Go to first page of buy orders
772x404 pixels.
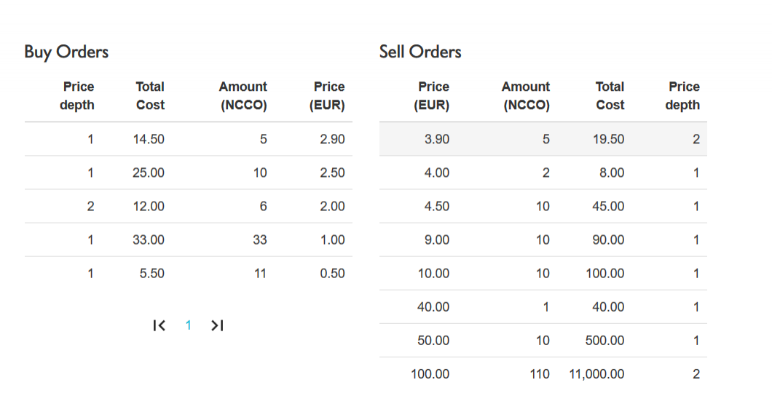[159, 325]
